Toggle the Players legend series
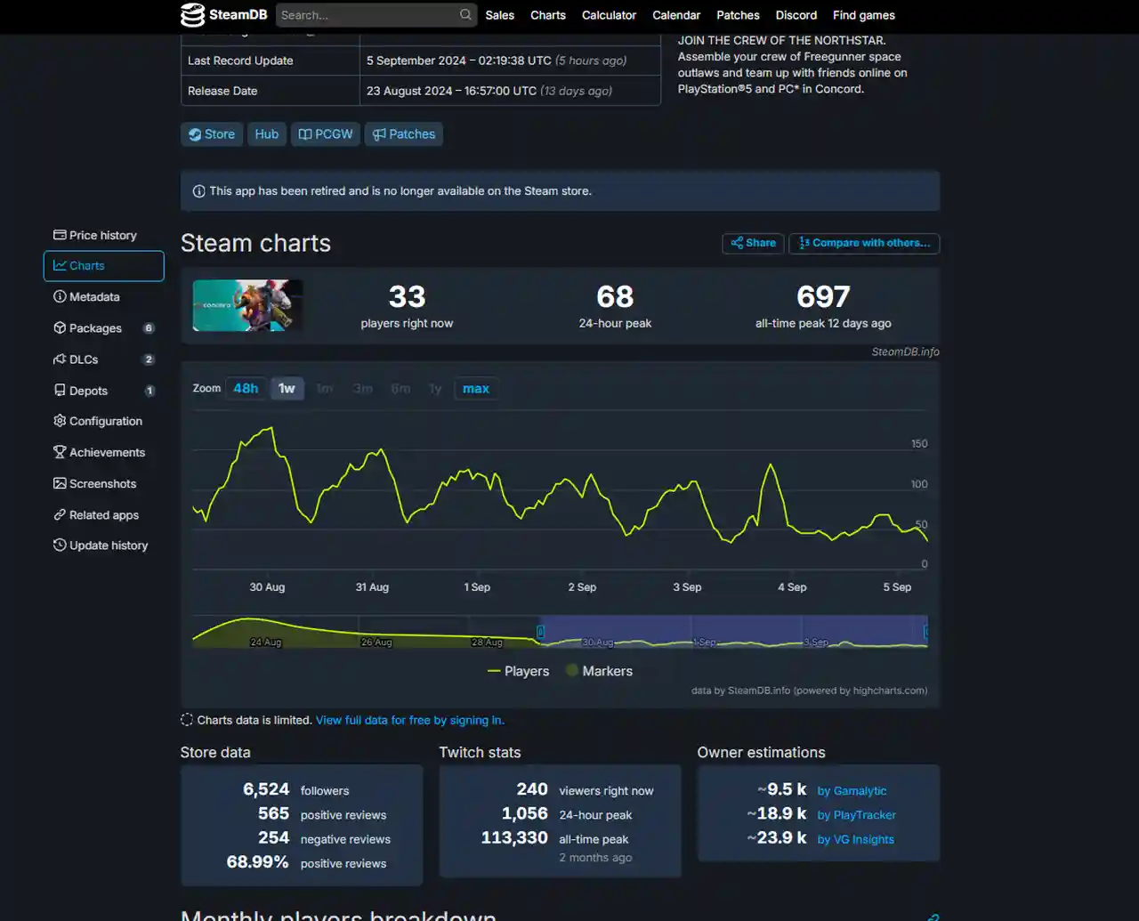Viewport: 1139px width, 921px height. pyautogui.click(x=518, y=671)
